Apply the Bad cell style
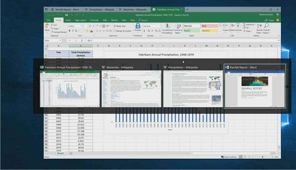 tap(210, 26)
